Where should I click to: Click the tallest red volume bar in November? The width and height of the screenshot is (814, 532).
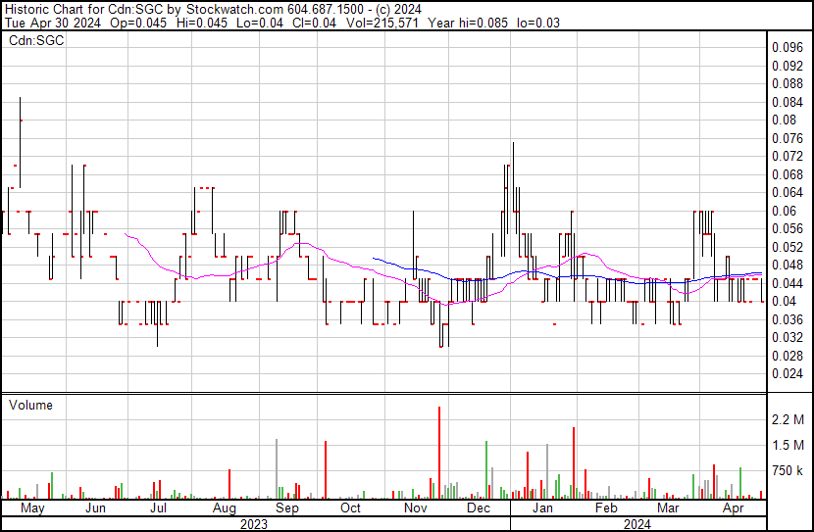pos(439,453)
